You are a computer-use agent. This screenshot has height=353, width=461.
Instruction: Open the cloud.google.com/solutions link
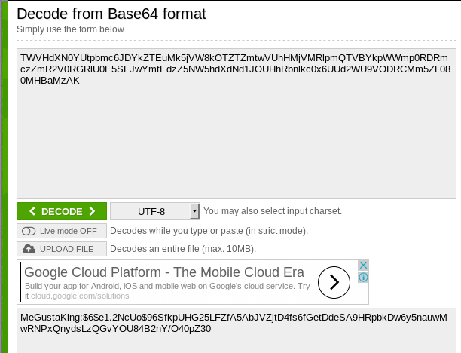(80, 296)
